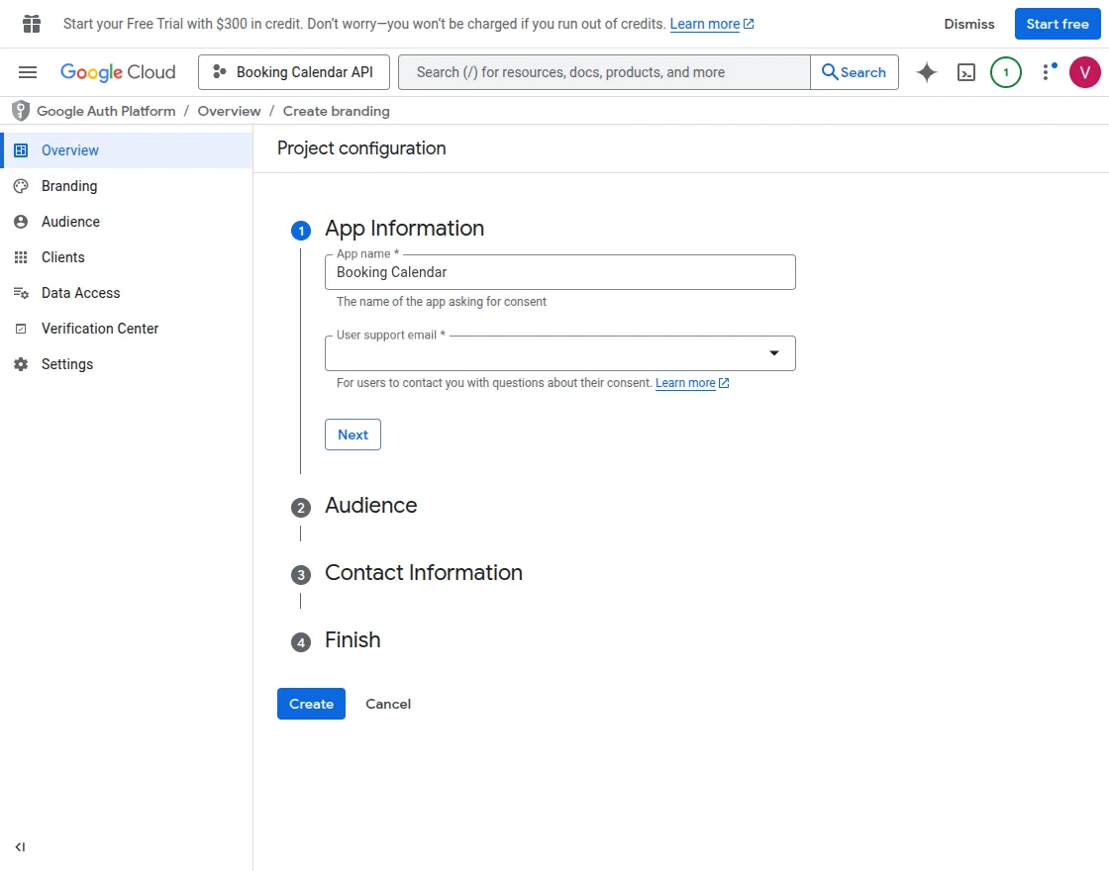This screenshot has height=871, width=1109.
Task: Click Learn more link under support email
Action: tap(685, 383)
